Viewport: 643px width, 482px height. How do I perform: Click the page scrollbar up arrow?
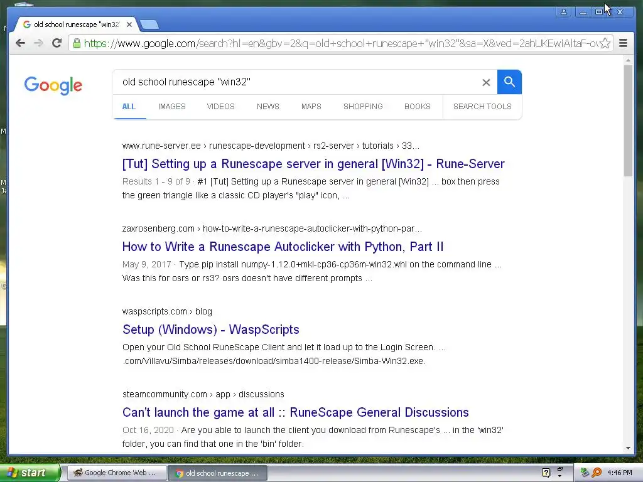pyautogui.click(x=628, y=60)
